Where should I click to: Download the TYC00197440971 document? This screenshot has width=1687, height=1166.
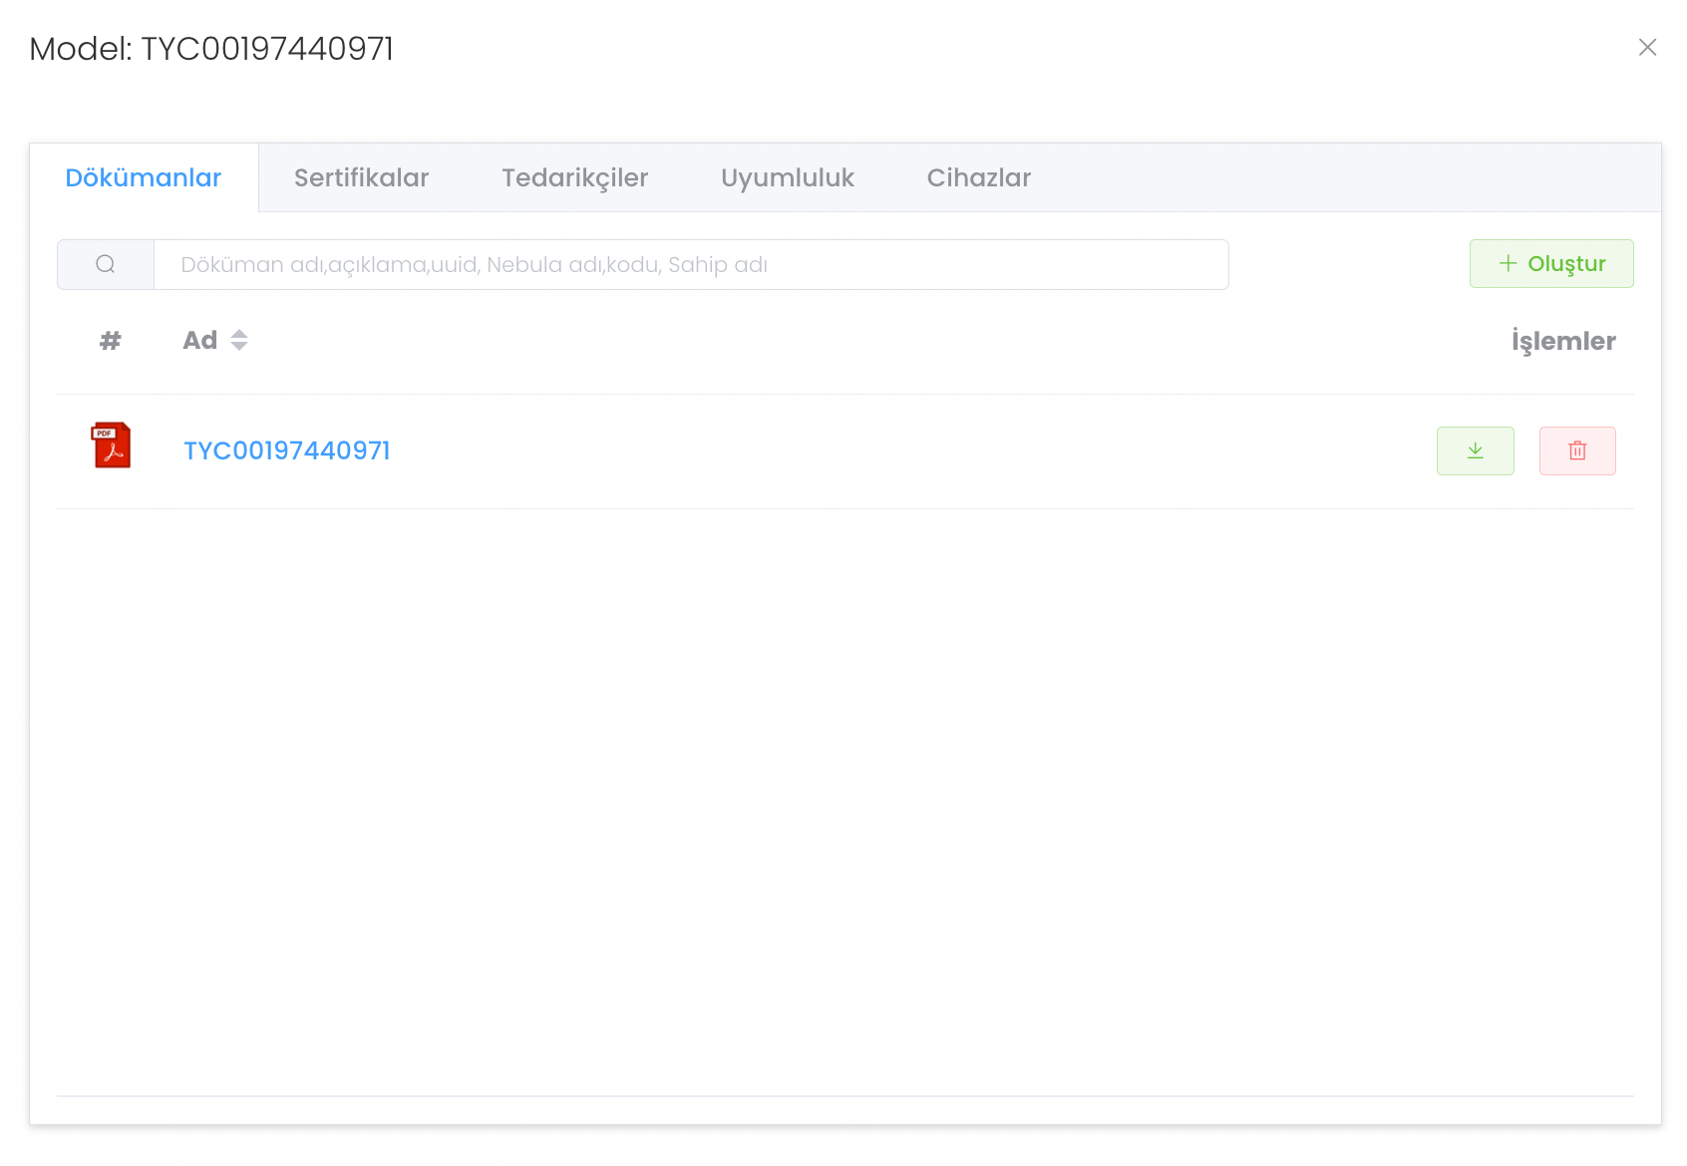coord(1475,450)
